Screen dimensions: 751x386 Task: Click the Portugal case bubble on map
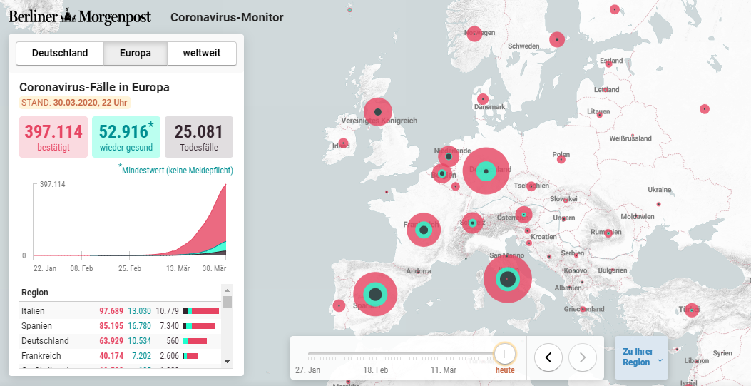click(339, 305)
